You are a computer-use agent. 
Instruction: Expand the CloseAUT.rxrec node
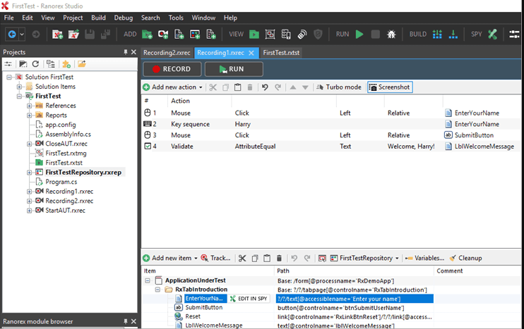[30, 144]
